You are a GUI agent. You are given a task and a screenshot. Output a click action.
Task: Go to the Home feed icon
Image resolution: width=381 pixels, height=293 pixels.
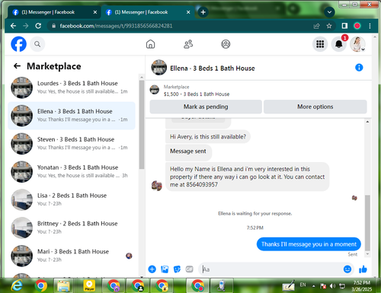point(150,44)
